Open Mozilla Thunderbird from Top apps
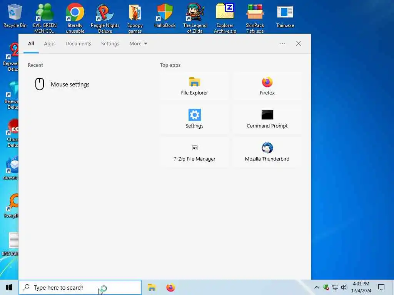Viewport: 394px width, 295px height. 267,152
